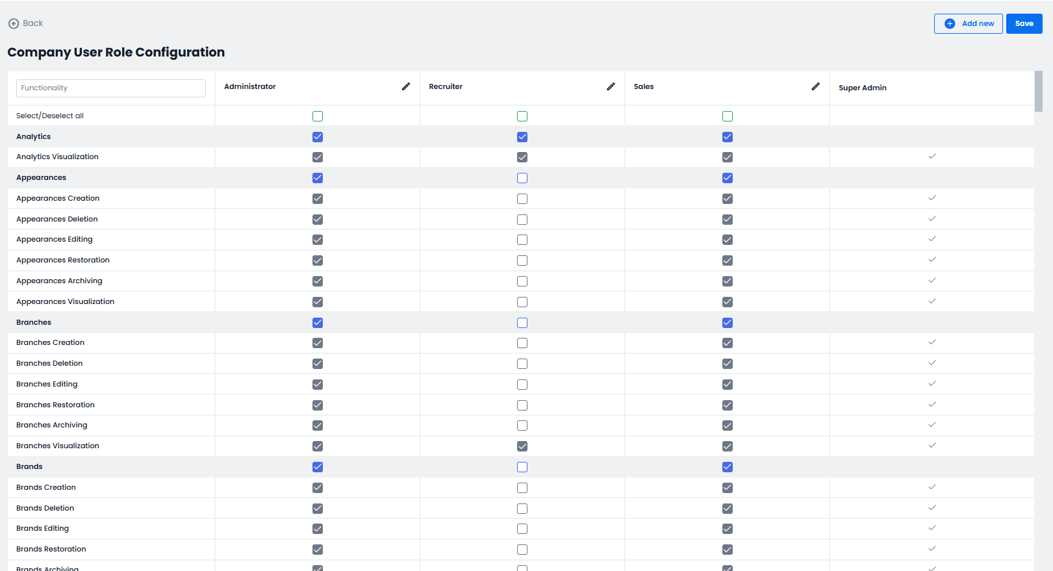Viewport: 1053px width, 571px height.
Task: Click the vertical scrollbar thumb
Action: (x=1039, y=91)
